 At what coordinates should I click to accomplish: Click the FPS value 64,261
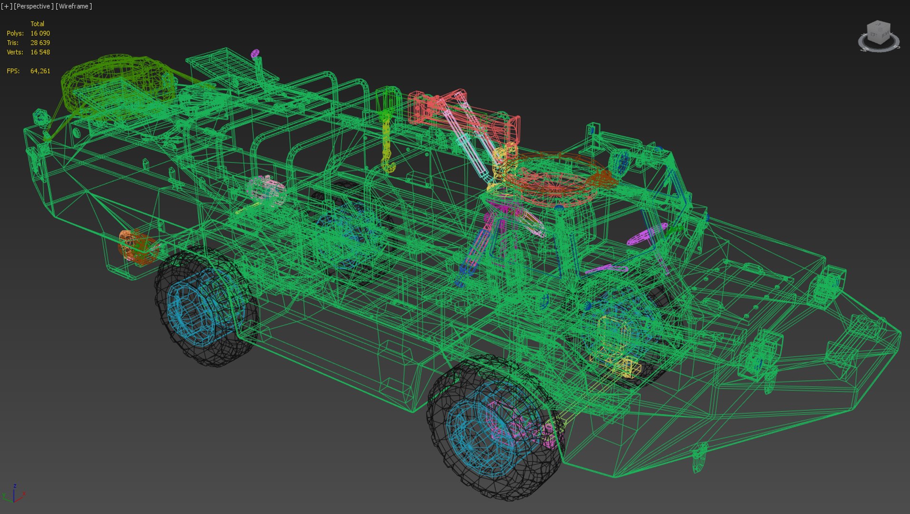40,71
